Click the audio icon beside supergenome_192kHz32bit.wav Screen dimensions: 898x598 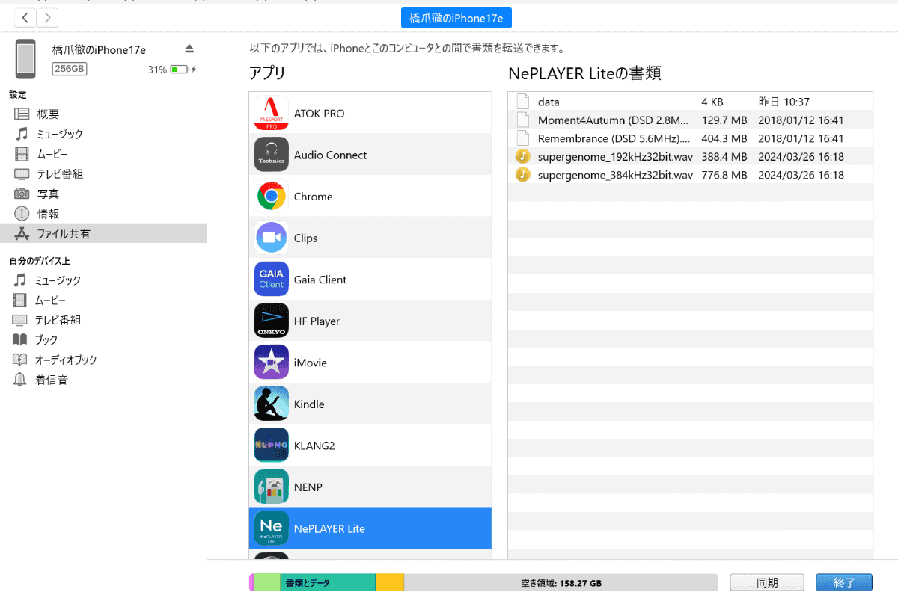coord(522,156)
